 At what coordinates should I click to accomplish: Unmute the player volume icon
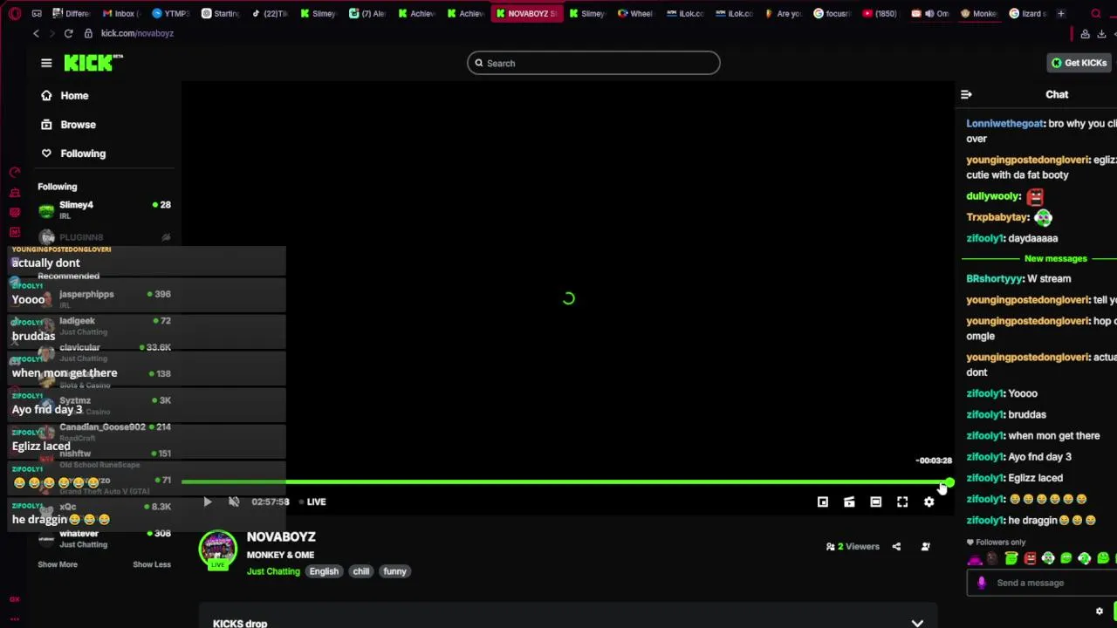coord(234,502)
